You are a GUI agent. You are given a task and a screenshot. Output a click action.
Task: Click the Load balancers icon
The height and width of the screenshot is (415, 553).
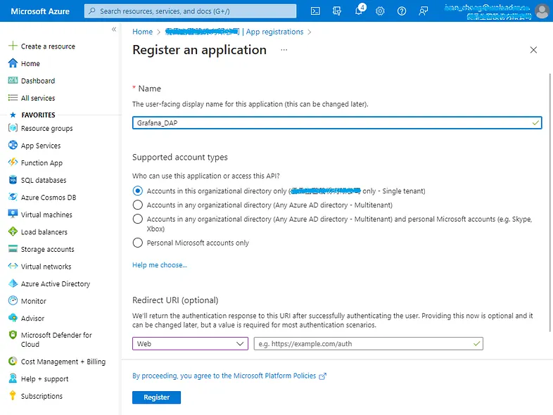click(x=13, y=231)
